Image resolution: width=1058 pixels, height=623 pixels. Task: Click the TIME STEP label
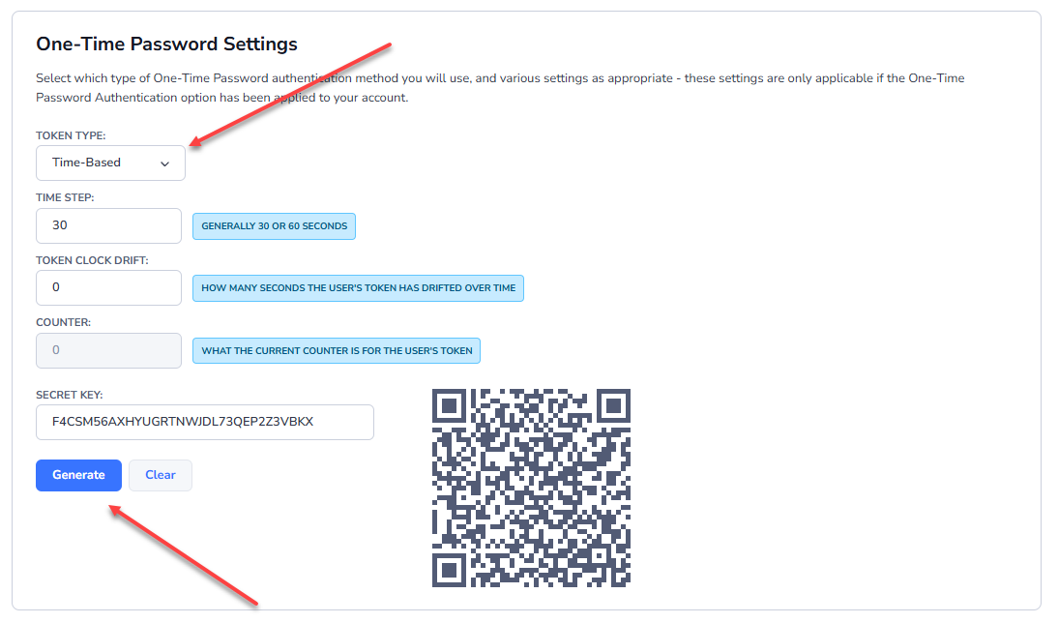(x=65, y=197)
